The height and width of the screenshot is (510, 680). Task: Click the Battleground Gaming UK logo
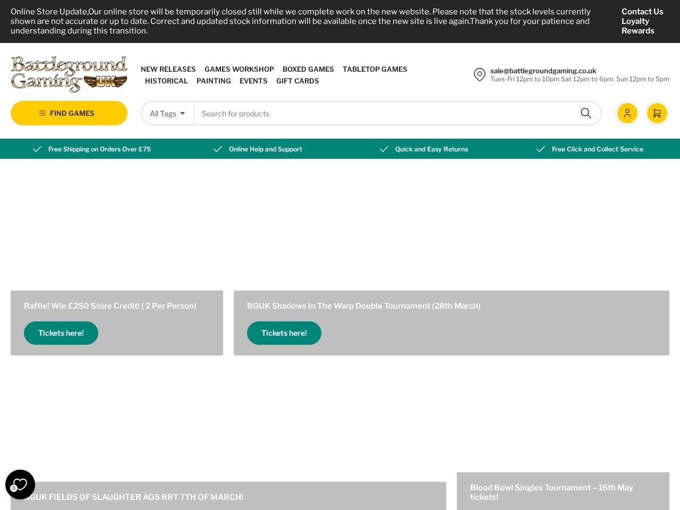pyautogui.click(x=69, y=74)
